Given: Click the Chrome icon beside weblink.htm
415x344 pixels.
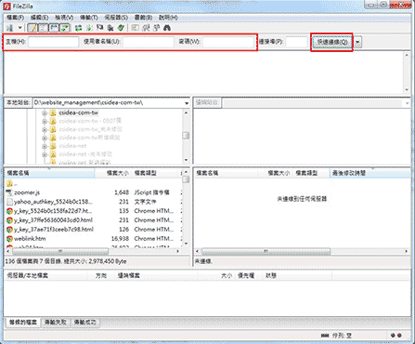Looking at the screenshot, I should point(9,239).
